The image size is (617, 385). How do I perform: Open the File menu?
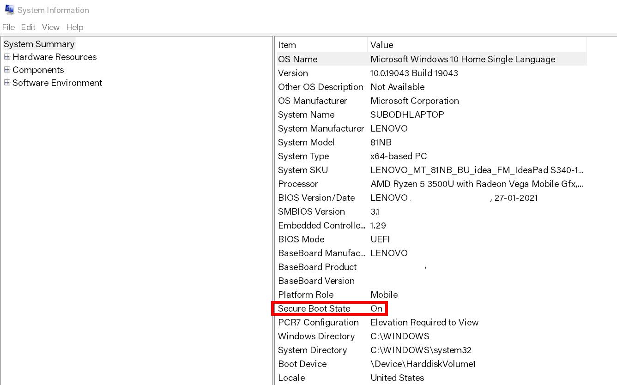click(8, 27)
